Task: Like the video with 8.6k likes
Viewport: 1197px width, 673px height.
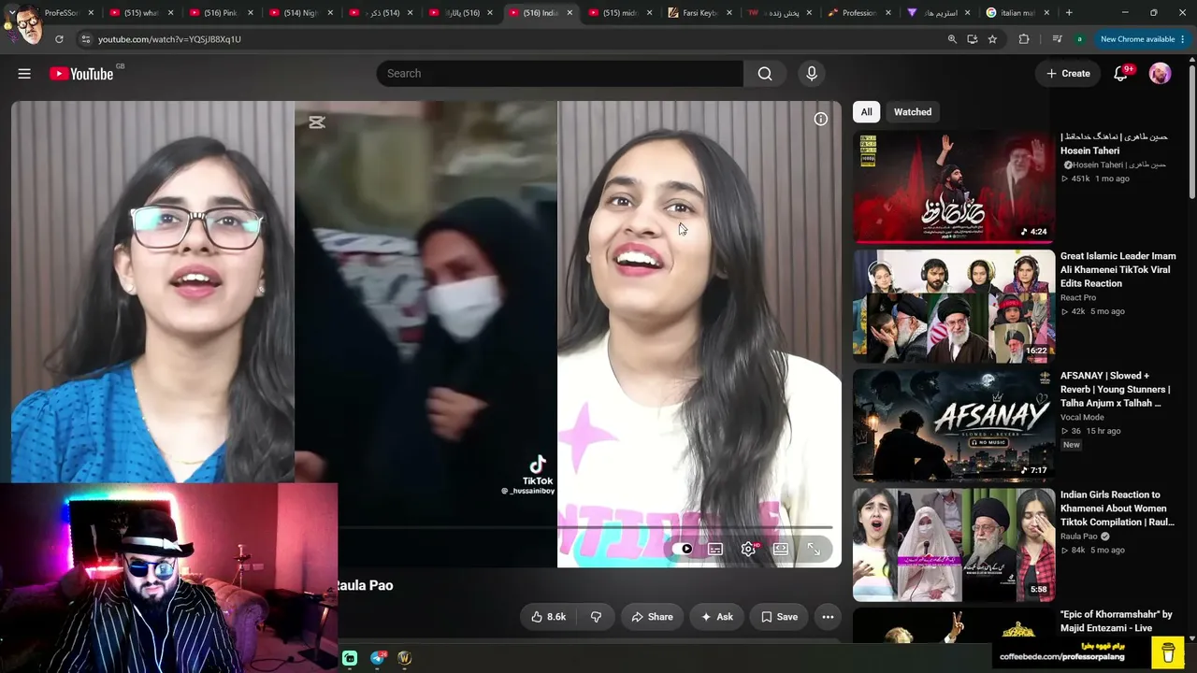Action: coord(549,617)
